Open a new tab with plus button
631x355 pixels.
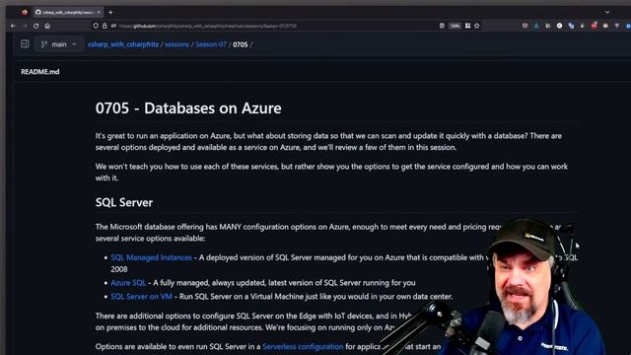(x=110, y=12)
